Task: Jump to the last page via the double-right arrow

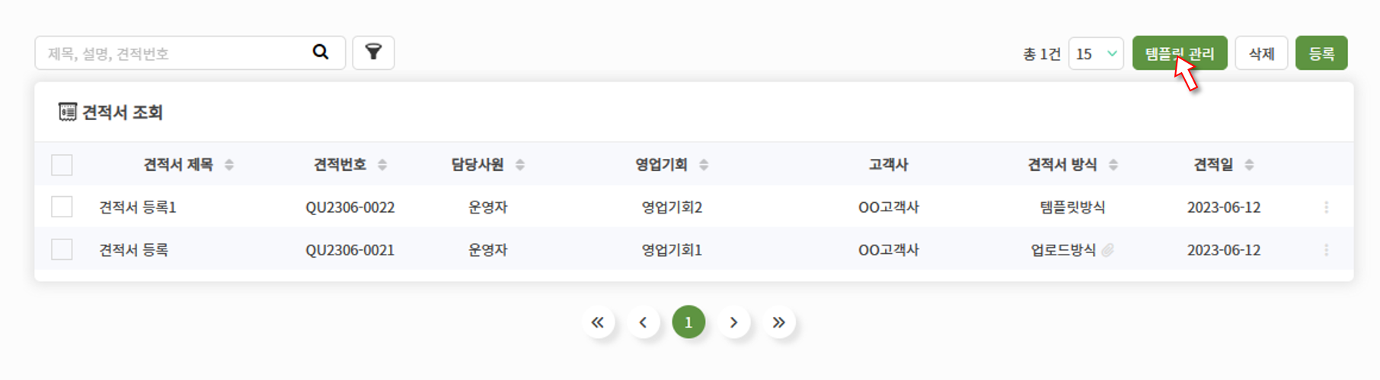Action: (x=778, y=322)
